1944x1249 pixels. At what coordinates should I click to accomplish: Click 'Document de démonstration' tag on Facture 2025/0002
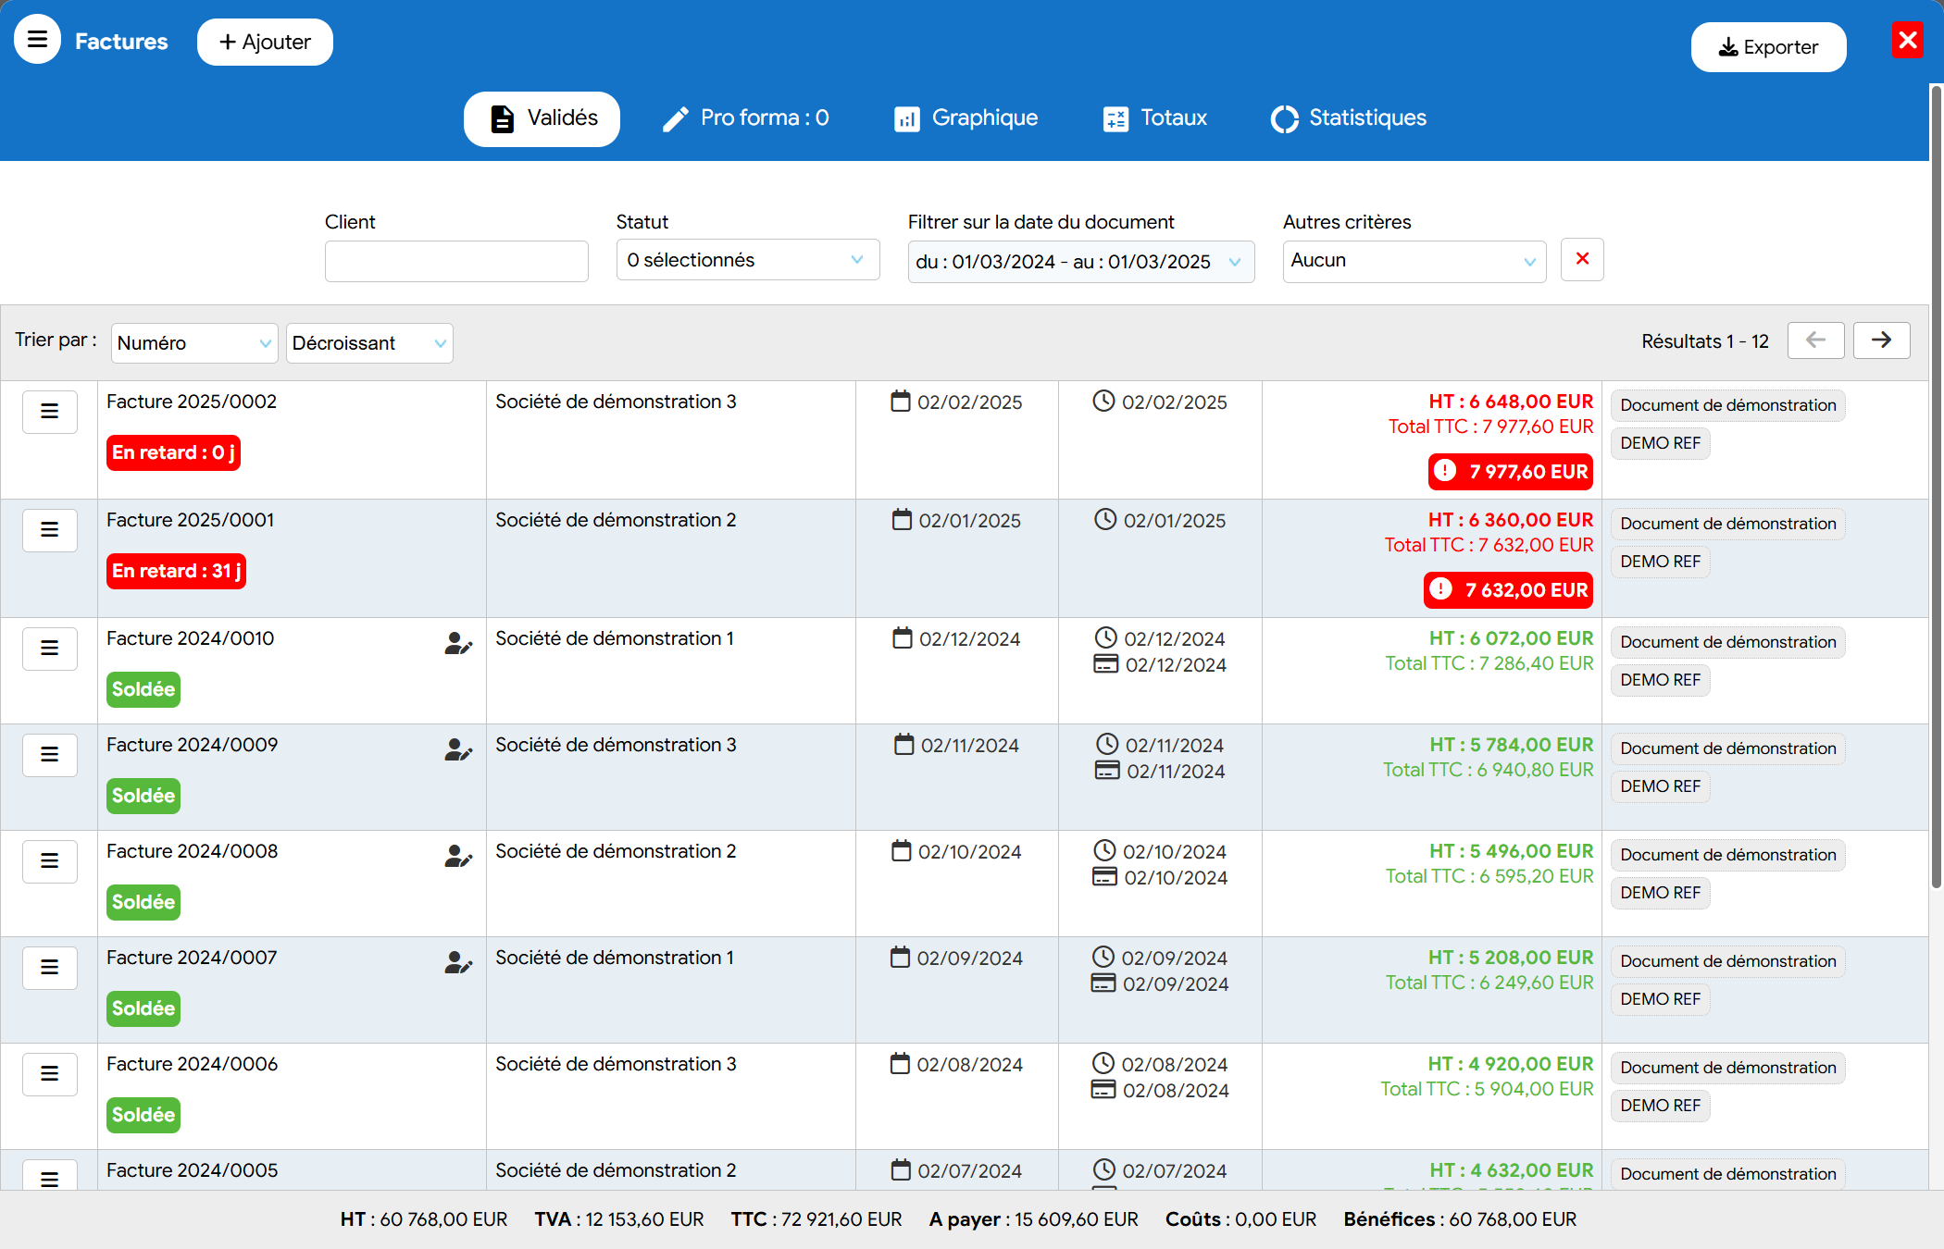point(1728,405)
